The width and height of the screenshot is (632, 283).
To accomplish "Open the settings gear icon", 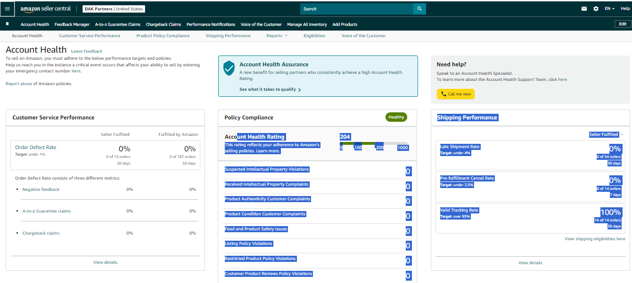I will tap(596, 9).
